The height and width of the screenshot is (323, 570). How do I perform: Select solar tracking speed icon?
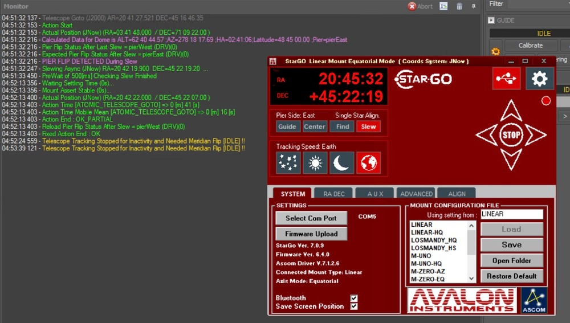pos(315,163)
